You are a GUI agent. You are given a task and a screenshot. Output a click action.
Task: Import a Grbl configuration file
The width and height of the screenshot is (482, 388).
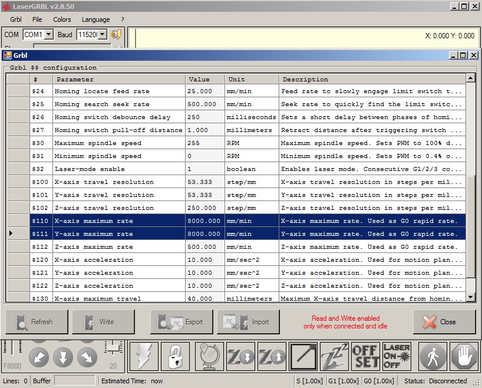tap(249, 322)
